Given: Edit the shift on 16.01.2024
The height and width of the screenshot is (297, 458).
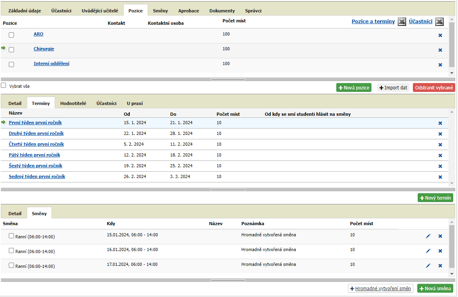Looking at the screenshot, I should click(428, 251).
